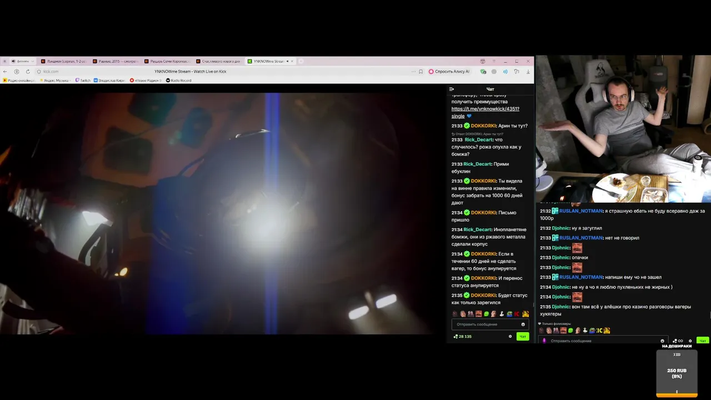The height and width of the screenshot is (400, 711).
Task: Open emoji picker in right chat input
Action: click(662, 341)
